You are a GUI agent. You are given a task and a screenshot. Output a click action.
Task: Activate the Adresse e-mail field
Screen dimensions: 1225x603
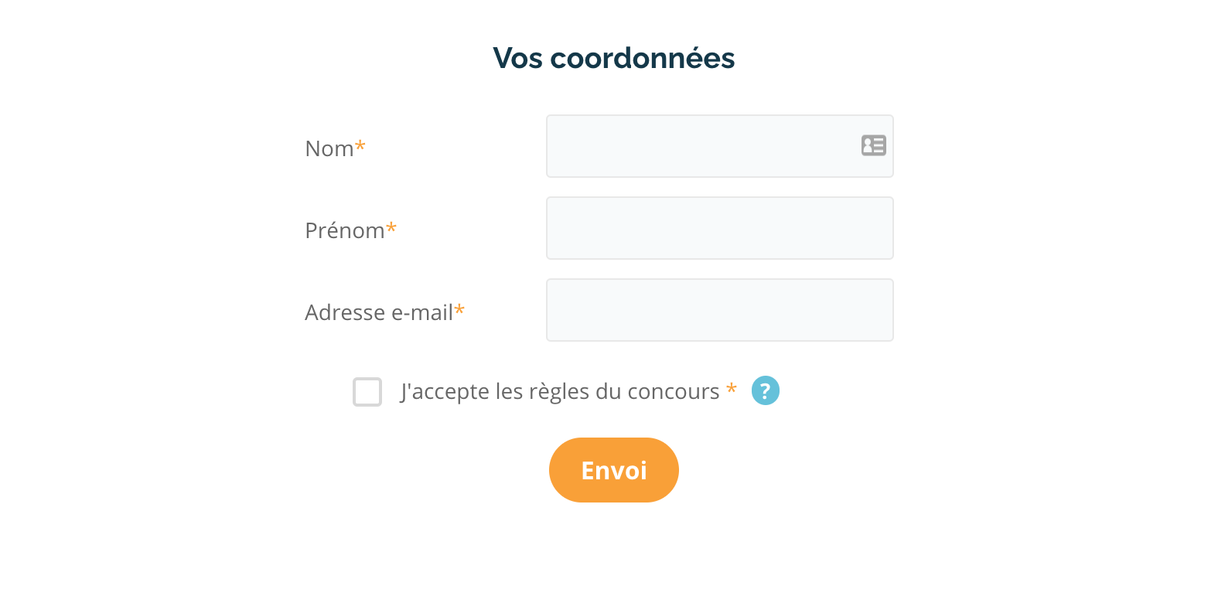coord(720,310)
